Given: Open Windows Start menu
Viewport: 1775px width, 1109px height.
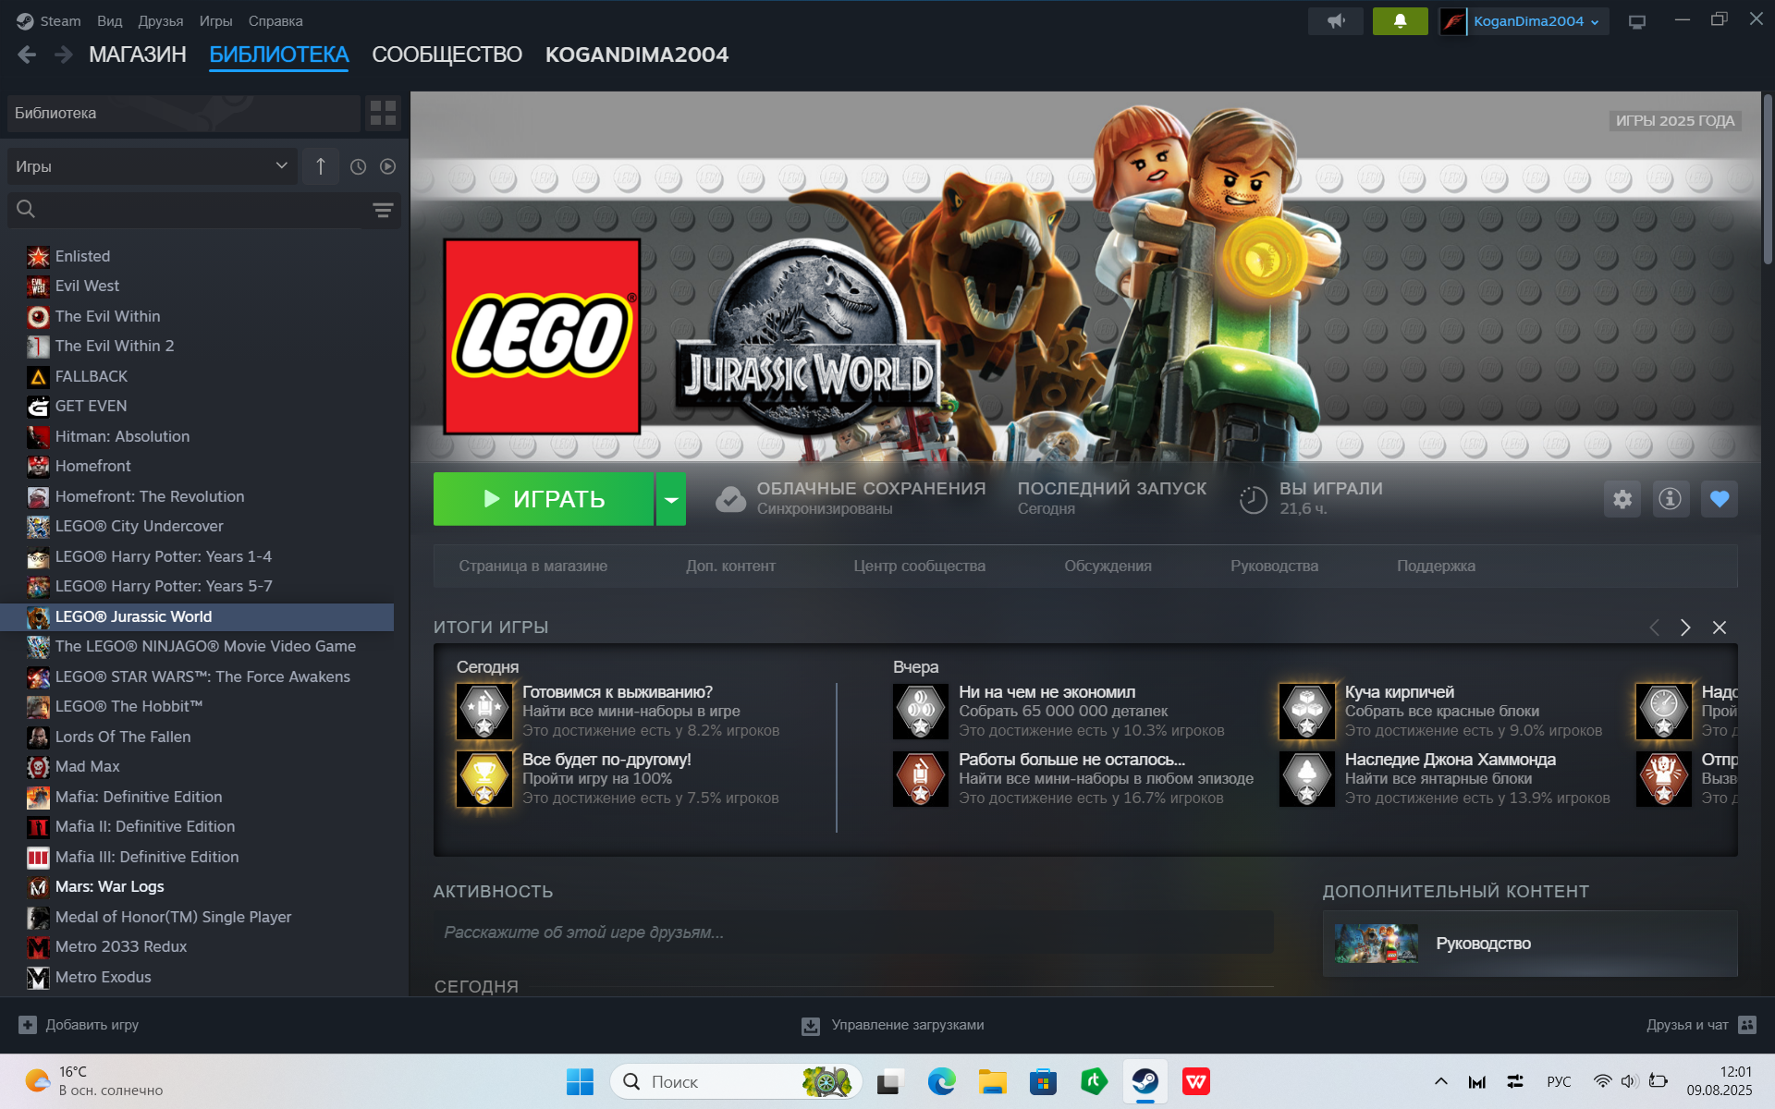Looking at the screenshot, I should [581, 1081].
